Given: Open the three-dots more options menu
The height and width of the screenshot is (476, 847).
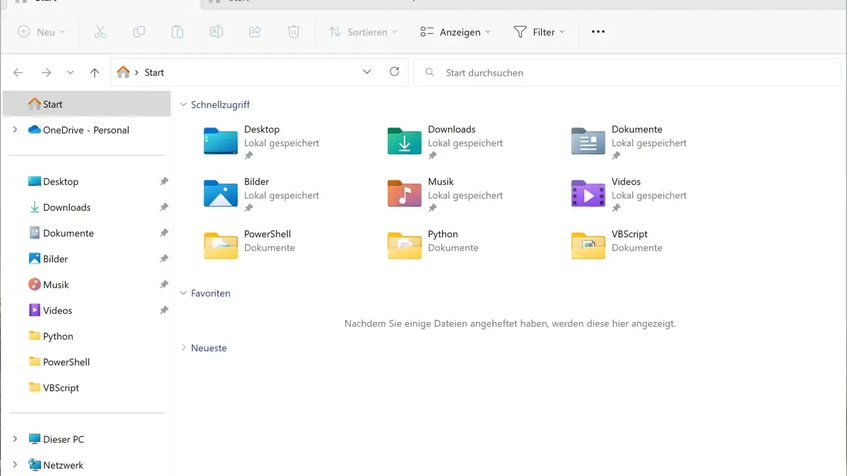Looking at the screenshot, I should tap(598, 32).
